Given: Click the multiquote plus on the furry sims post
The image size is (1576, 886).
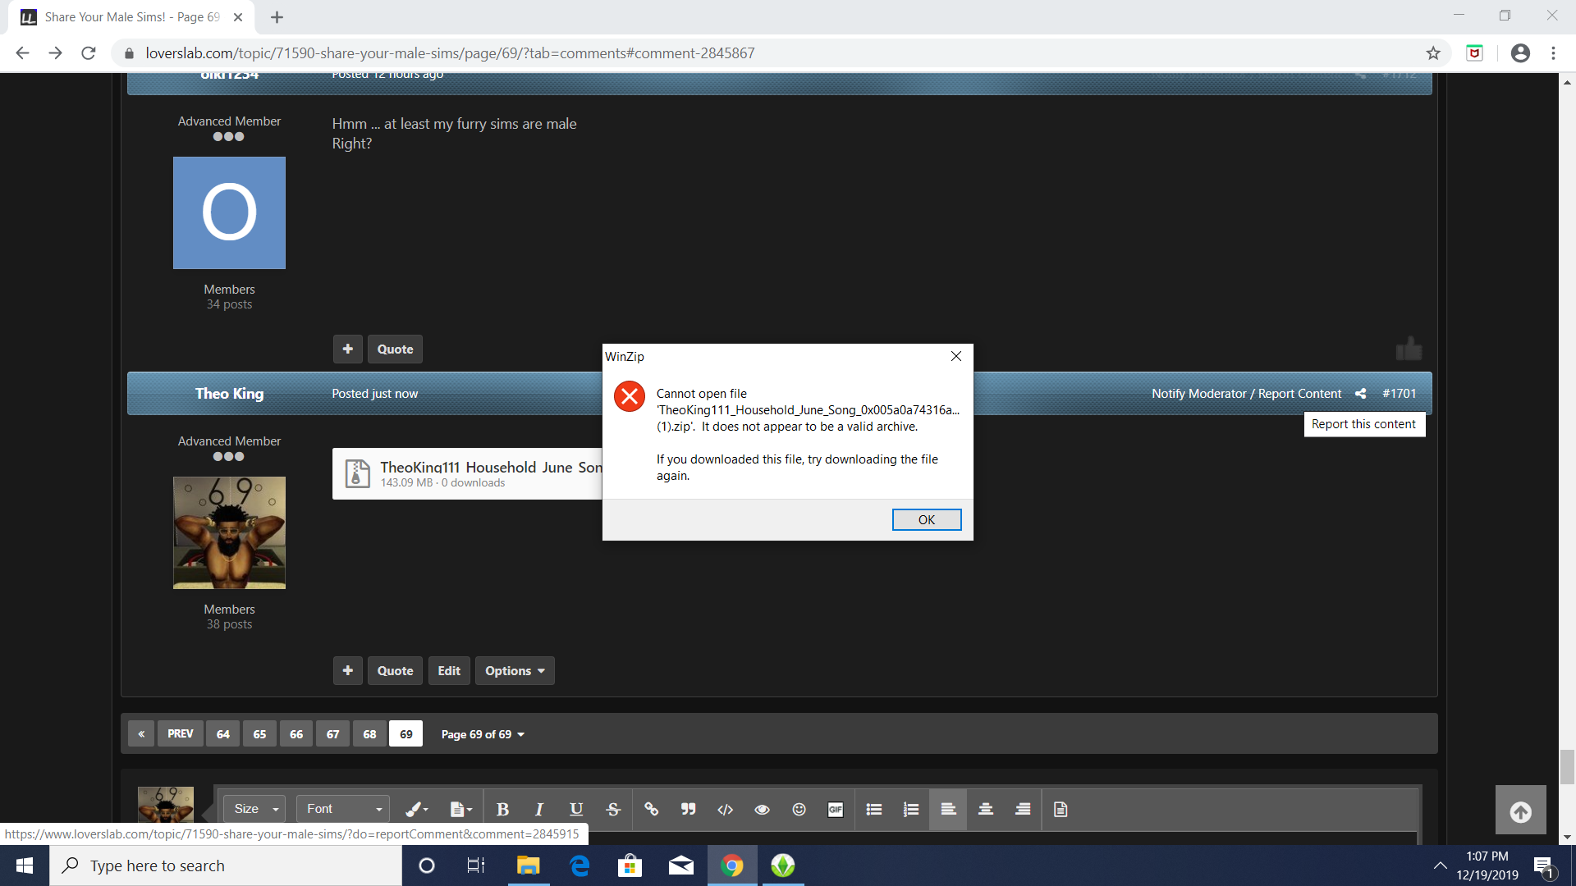Looking at the screenshot, I should tap(348, 349).
